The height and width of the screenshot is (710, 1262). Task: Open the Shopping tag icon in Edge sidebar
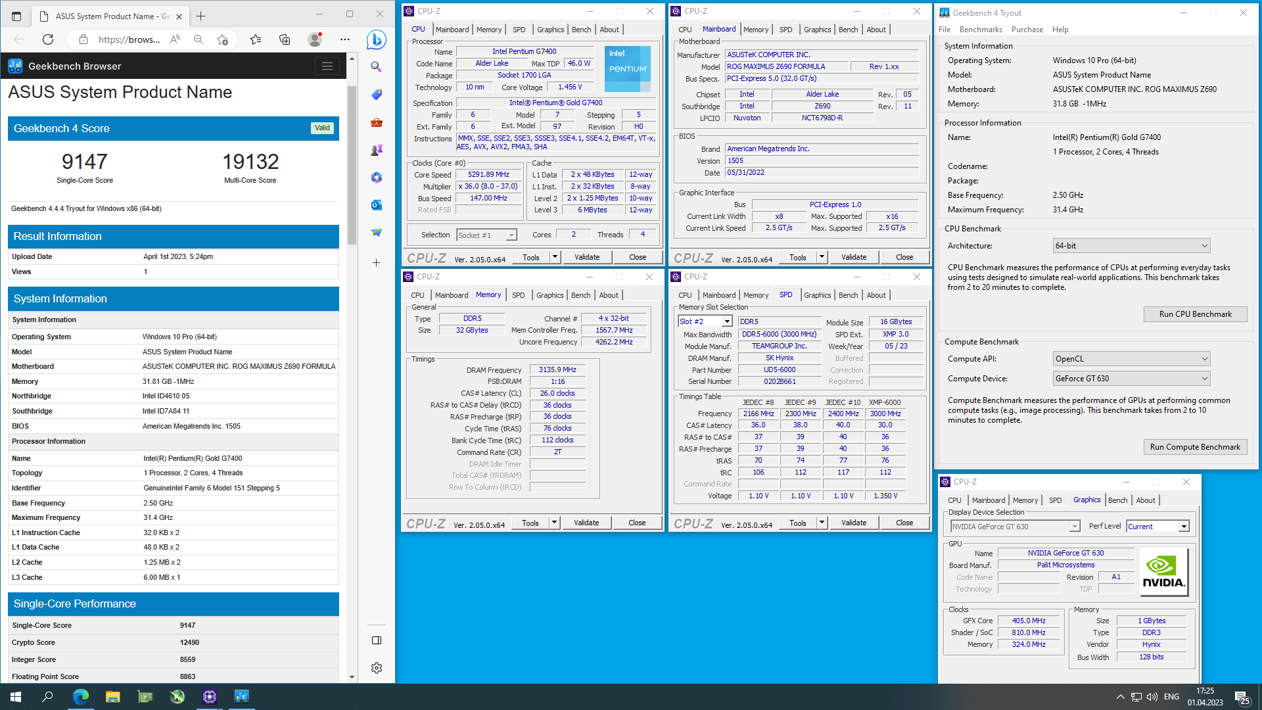[376, 95]
